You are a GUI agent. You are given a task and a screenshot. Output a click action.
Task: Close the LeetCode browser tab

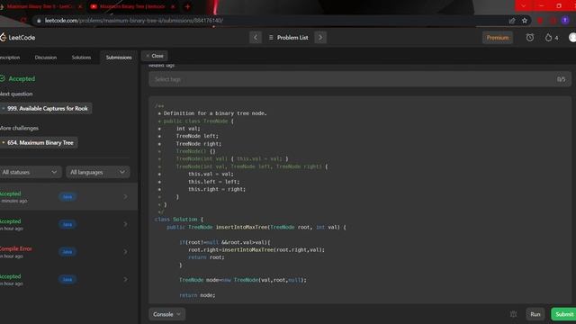pos(80,6)
